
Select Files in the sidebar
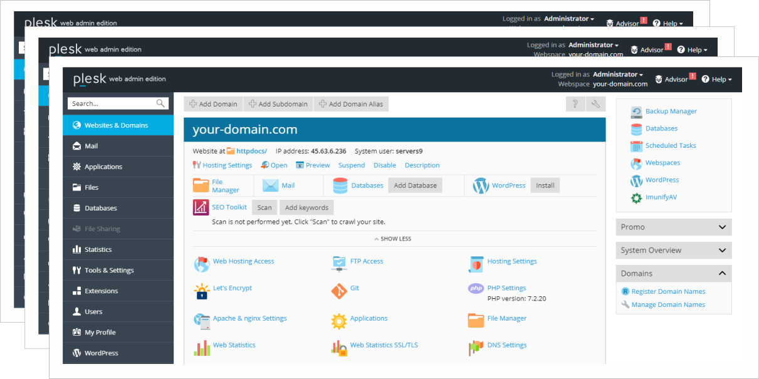click(118, 187)
